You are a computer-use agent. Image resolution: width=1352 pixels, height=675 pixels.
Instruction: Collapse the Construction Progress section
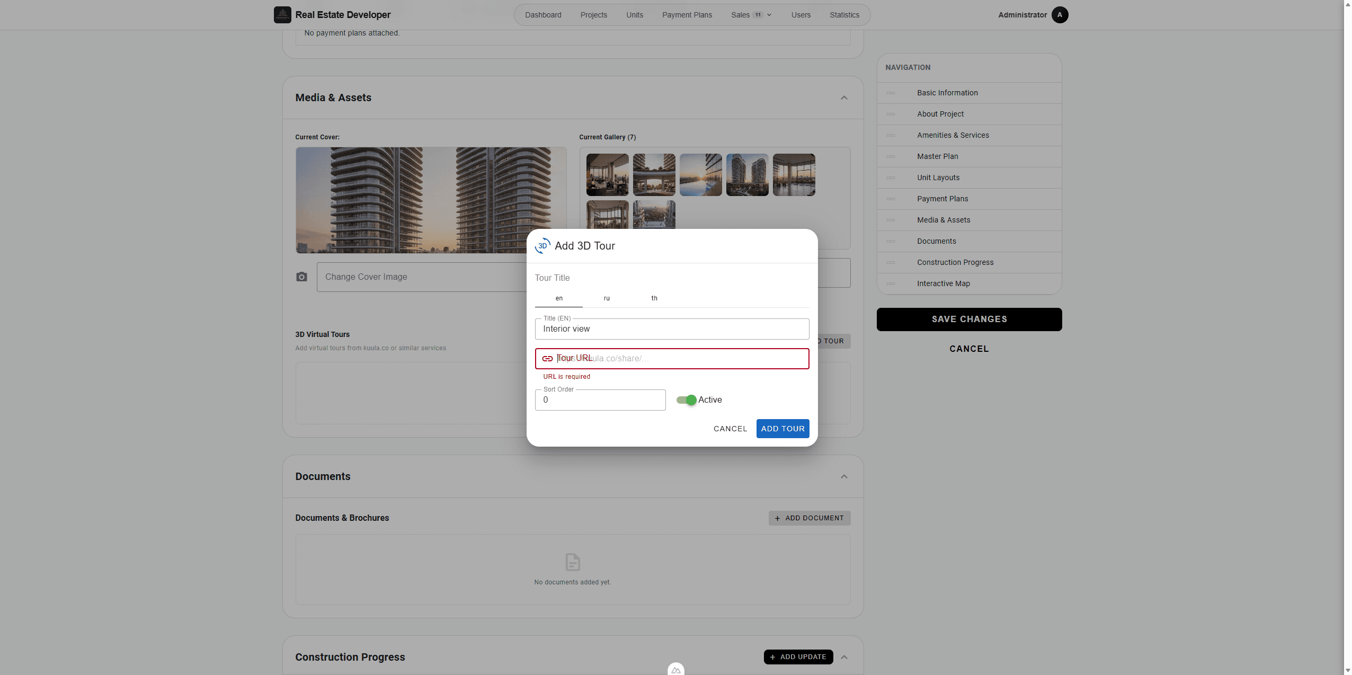pyautogui.click(x=844, y=658)
